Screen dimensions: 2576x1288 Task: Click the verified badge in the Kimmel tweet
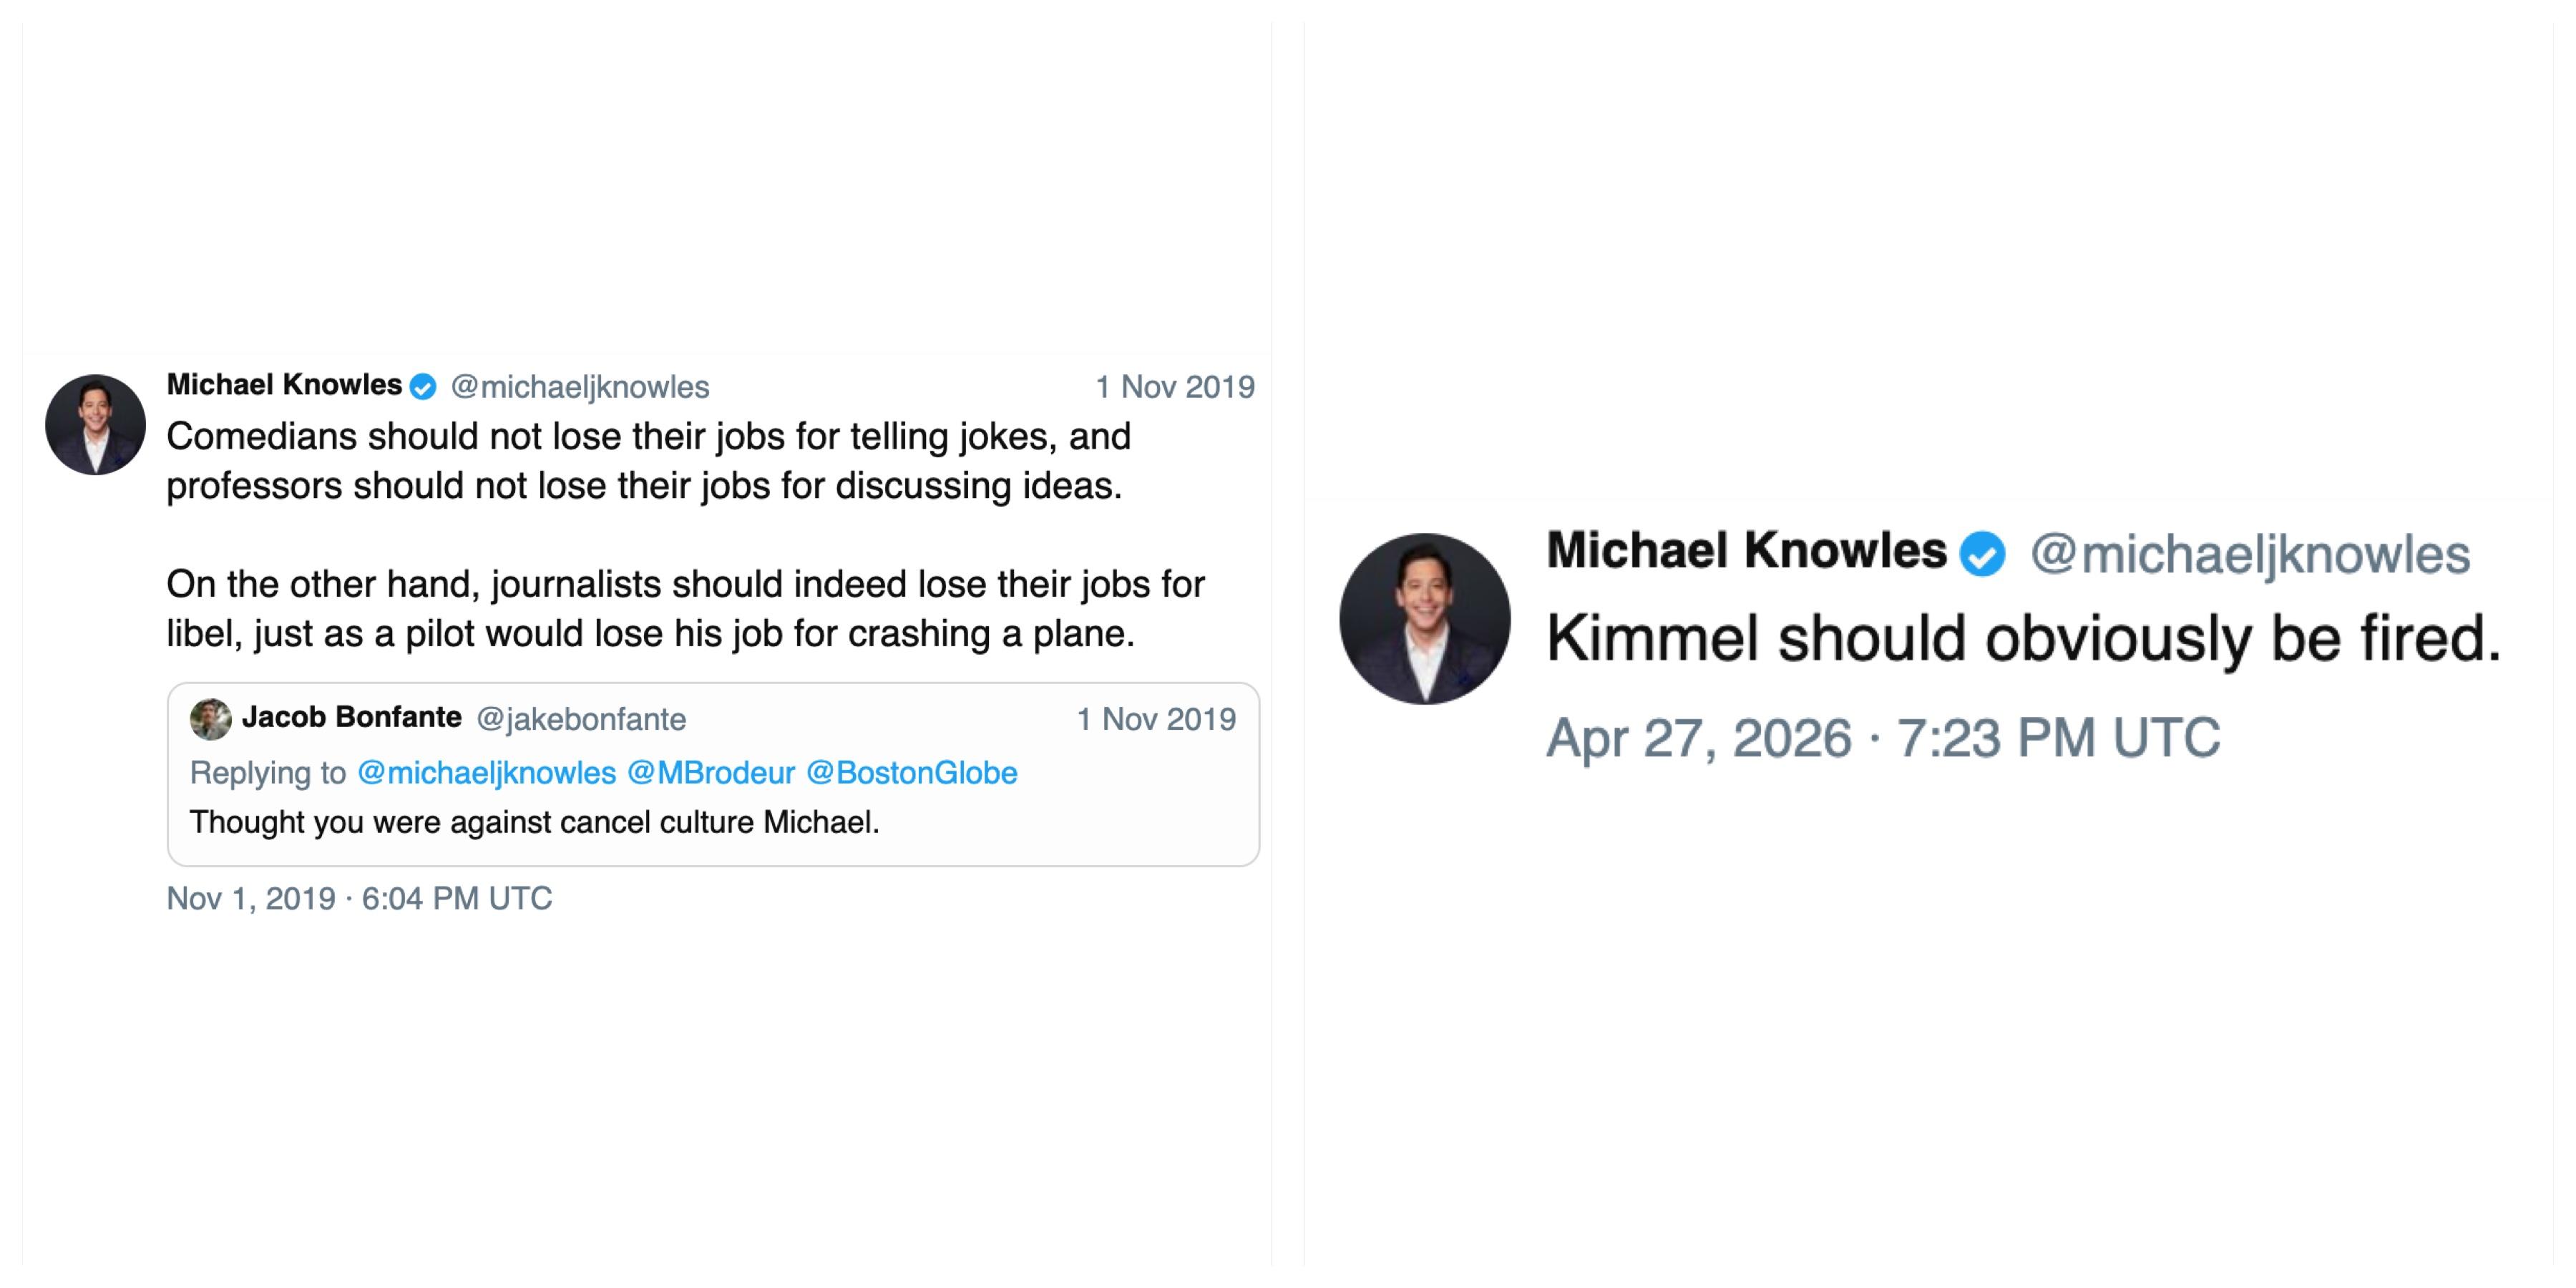tap(1982, 554)
